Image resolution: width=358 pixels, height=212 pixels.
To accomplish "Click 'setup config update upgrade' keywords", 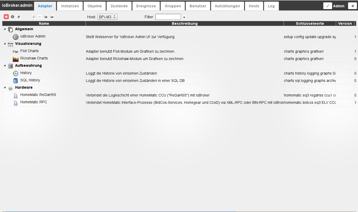I will tap(310, 37).
